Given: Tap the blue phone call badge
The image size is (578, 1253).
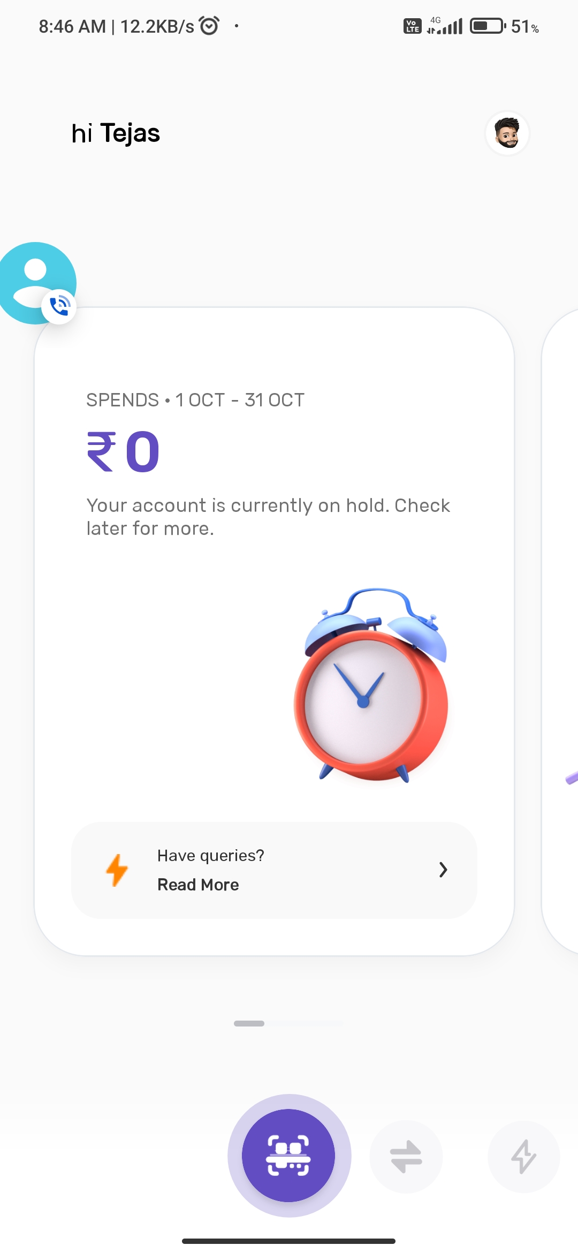Looking at the screenshot, I should tap(59, 307).
